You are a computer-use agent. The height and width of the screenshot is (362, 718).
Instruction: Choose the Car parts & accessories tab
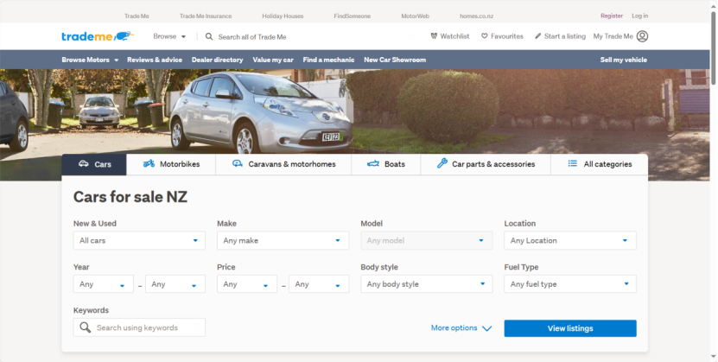click(x=486, y=164)
